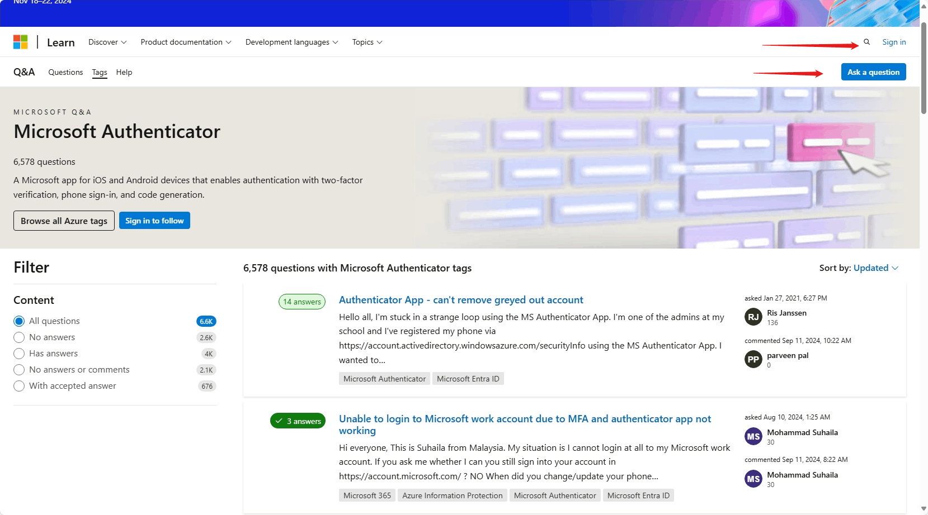Click the Microsoft Entra ID tag on first question
Screen dimensions: 928x515
[468, 379]
